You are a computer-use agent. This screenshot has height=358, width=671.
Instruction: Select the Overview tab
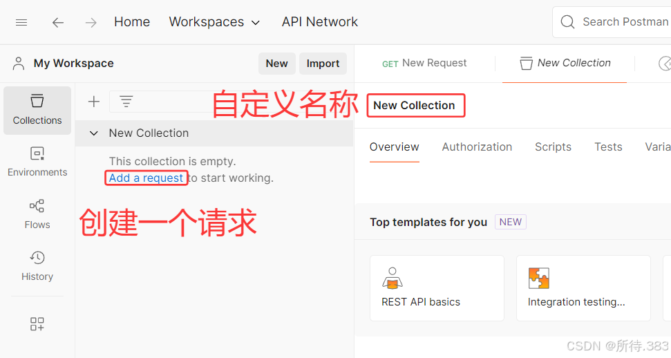coord(394,147)
